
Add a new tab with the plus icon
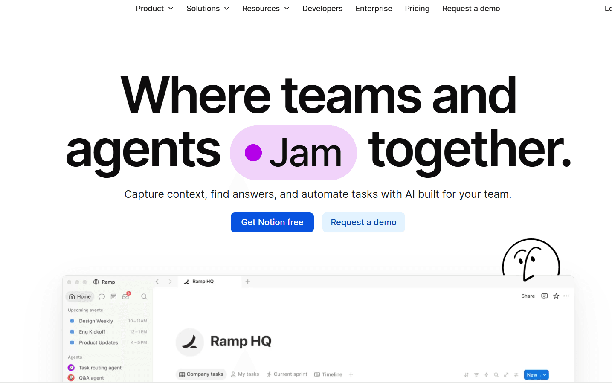[248, 282]
